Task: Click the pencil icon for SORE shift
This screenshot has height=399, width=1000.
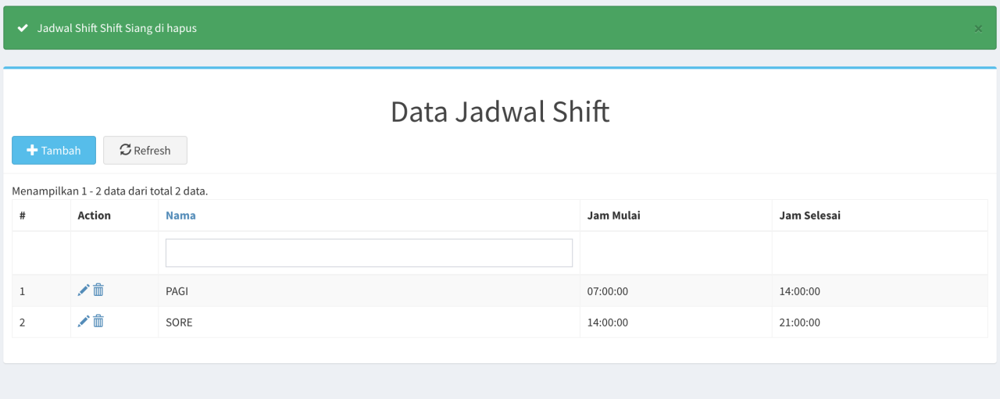Action: point(84,321)
